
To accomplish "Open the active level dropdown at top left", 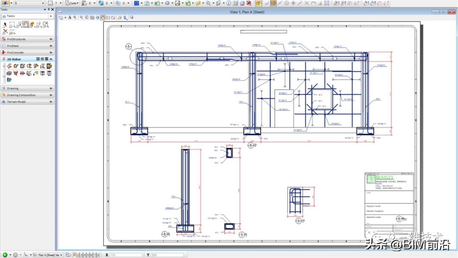I will click(29, 3).
